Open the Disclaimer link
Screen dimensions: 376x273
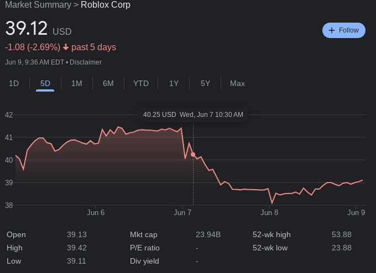click(86, 62)
